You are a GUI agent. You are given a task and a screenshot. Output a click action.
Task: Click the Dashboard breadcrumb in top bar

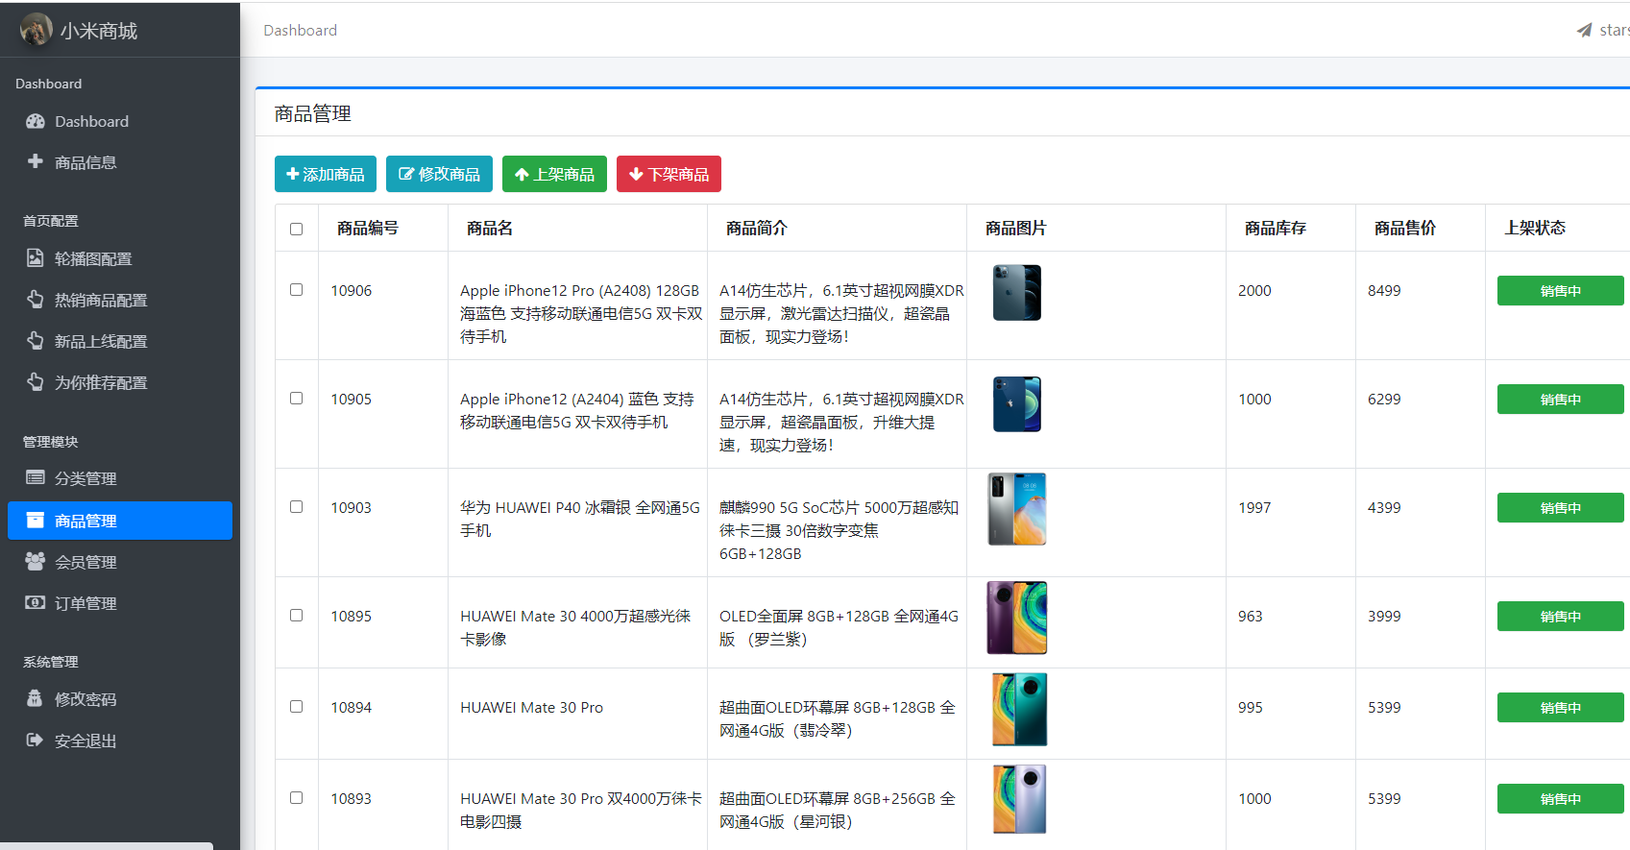click(300, 31)
